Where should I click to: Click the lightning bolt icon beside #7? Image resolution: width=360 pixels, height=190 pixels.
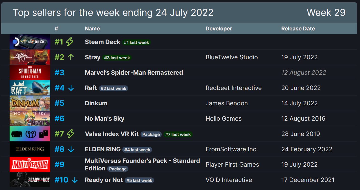[70, 134]
